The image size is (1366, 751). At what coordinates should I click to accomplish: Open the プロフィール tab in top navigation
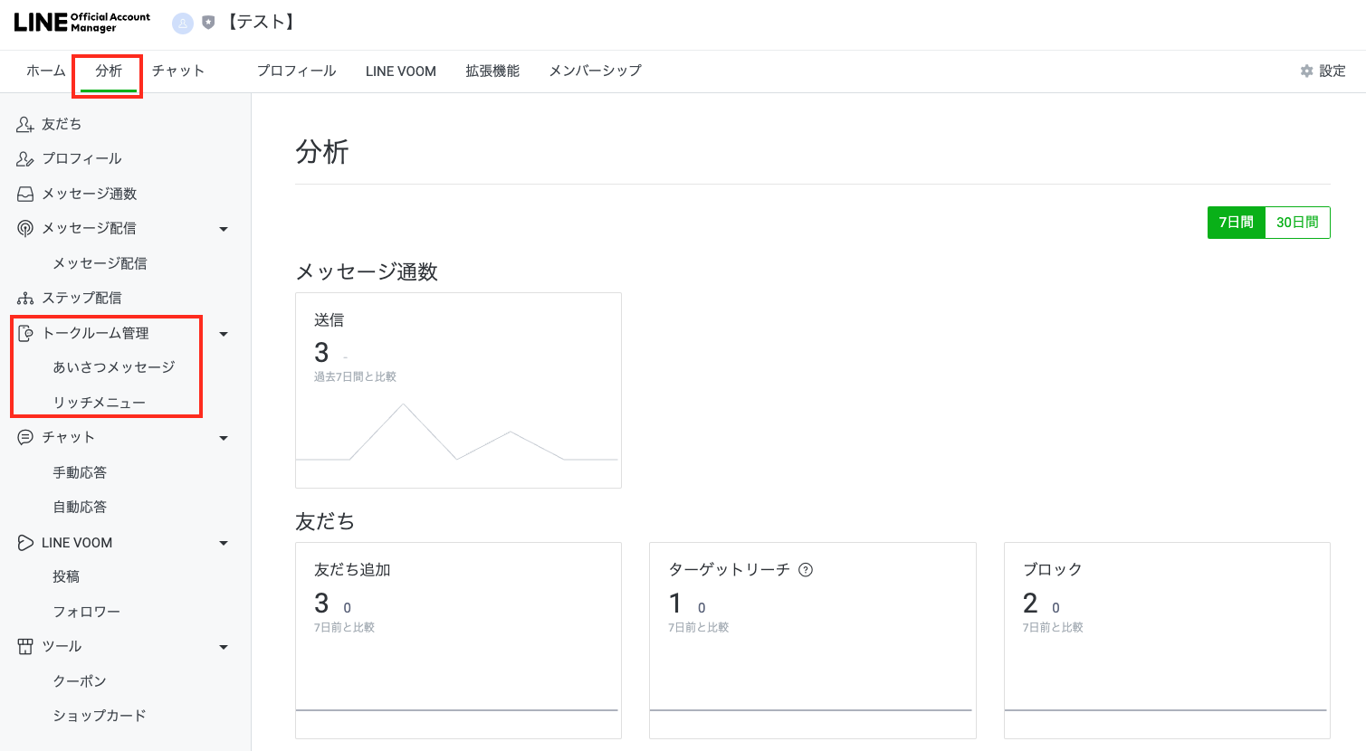coord(296,71)
